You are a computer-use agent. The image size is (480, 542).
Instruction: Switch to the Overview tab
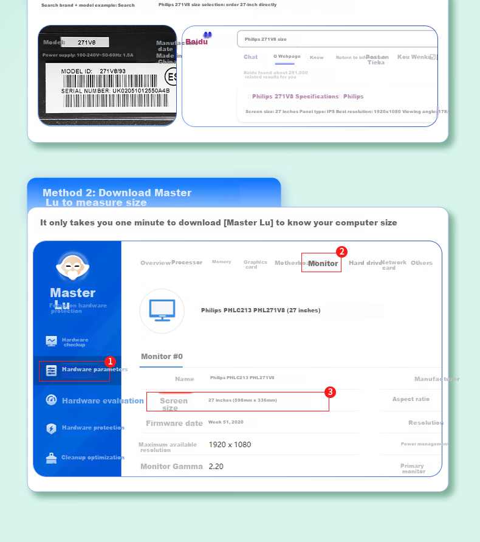[x=156, y=262]
